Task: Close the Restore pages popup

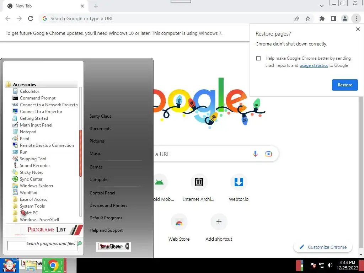Action: click(358, 29)
